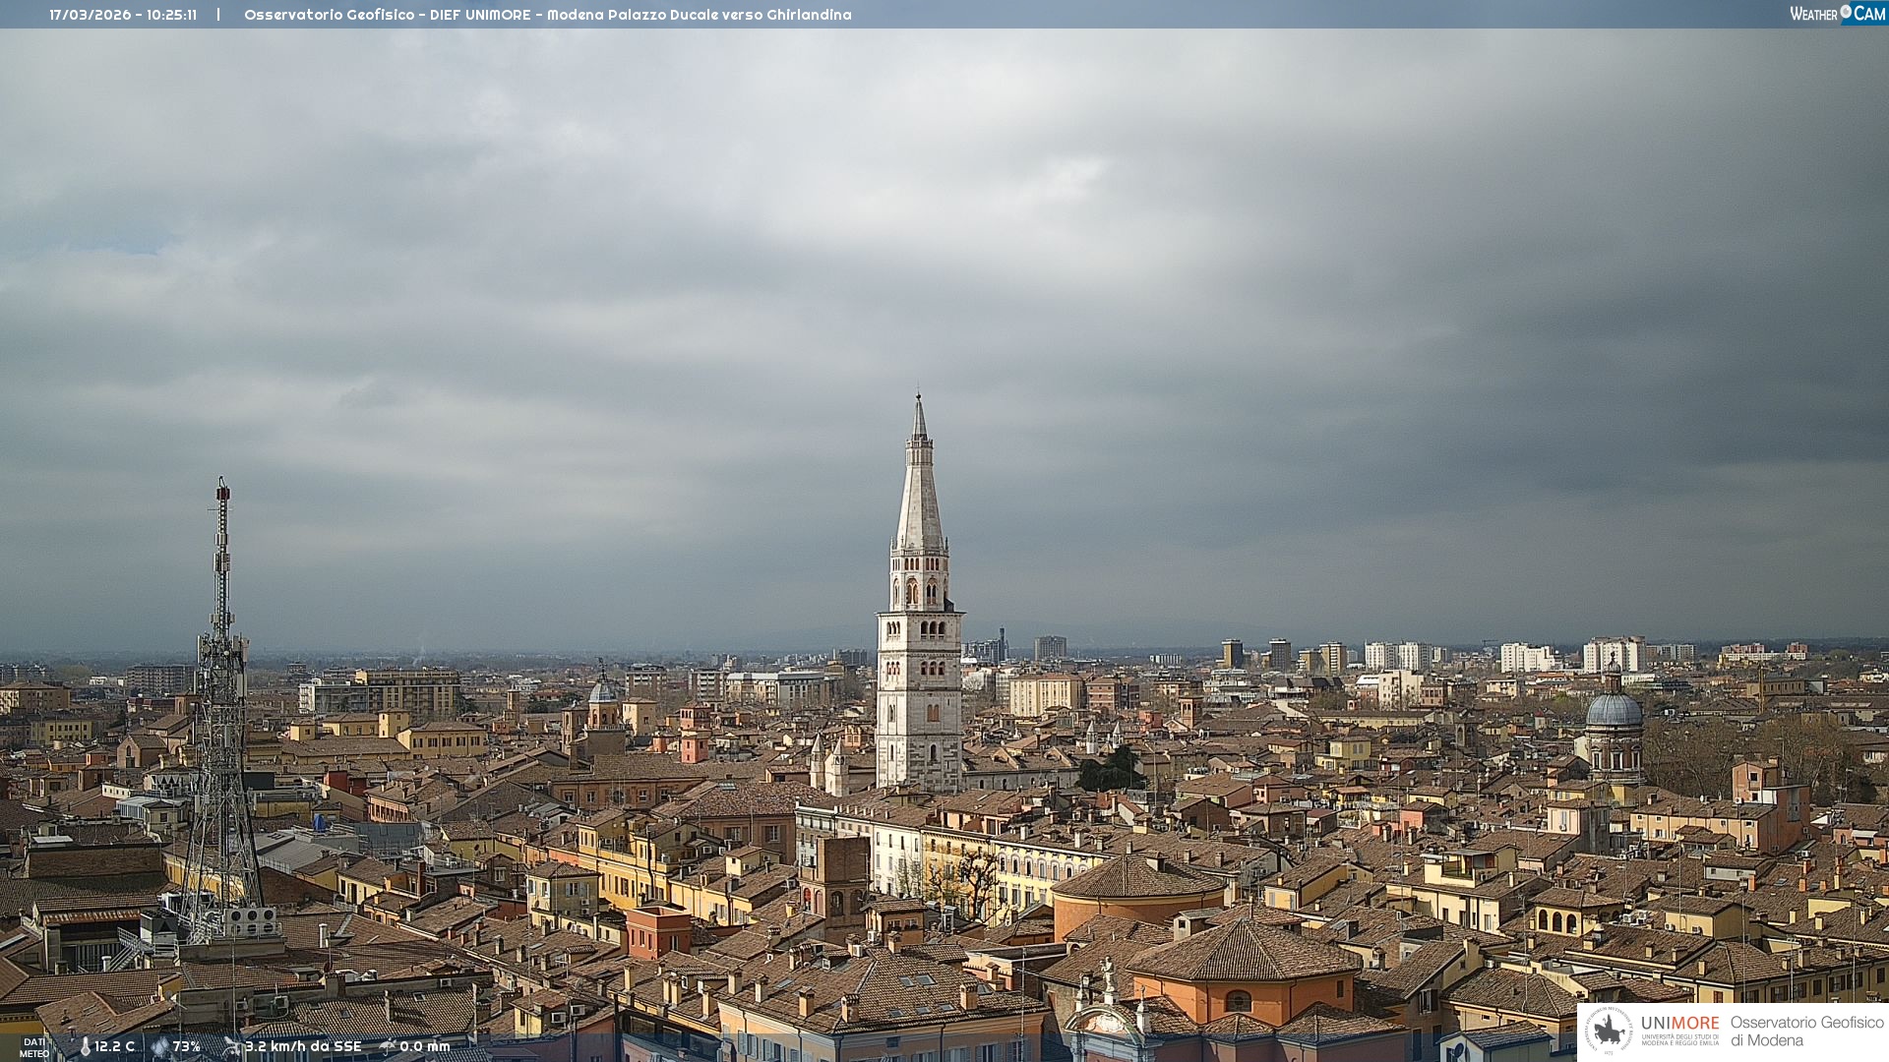Click the humidity water droplets icon
The image size is (1889, 1062).
click(159, 1047)
